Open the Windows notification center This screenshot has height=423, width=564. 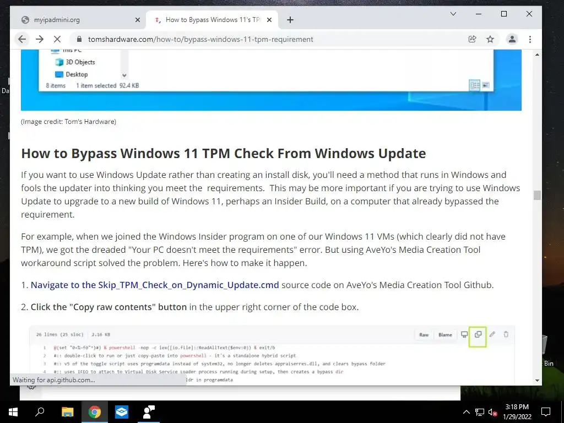[x=546, y=412]
